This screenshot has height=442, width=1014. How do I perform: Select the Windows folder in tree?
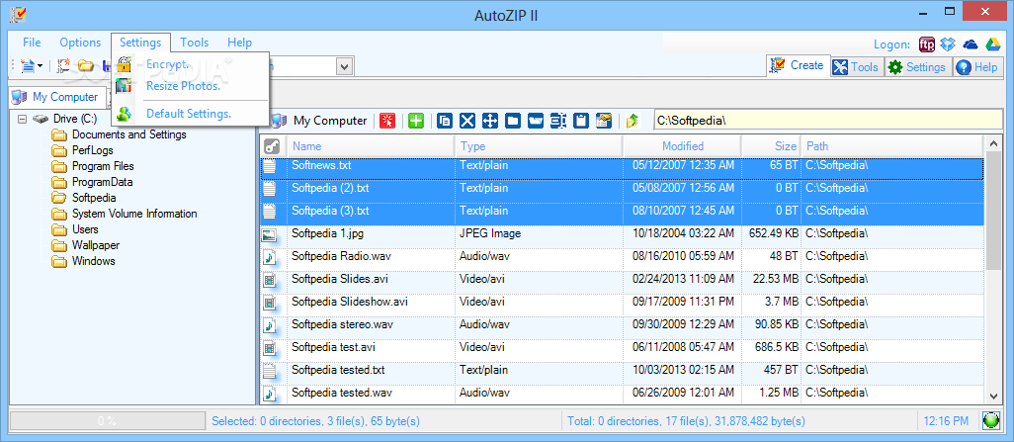tap(93, 261)
